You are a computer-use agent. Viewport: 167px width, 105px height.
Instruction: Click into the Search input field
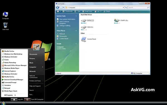137,7
